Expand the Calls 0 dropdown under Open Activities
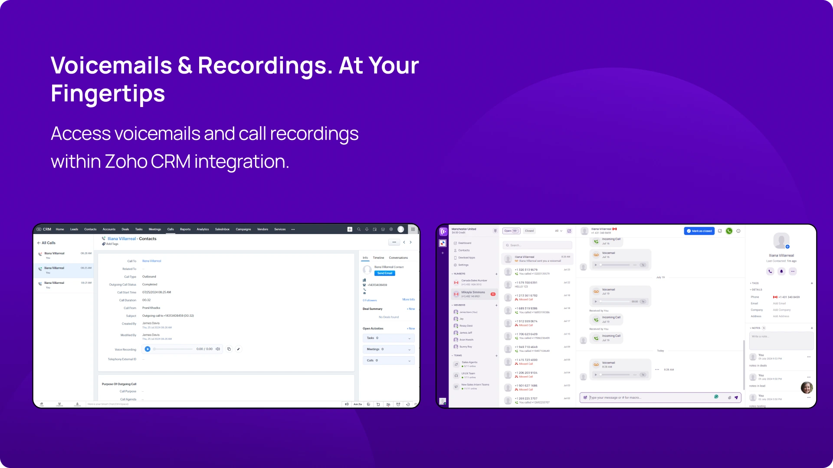This screenshot has width=833, height=468. pyautogui.click(x=388, y=361)
